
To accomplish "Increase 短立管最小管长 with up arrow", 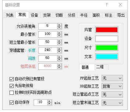I will pos(59,41).
